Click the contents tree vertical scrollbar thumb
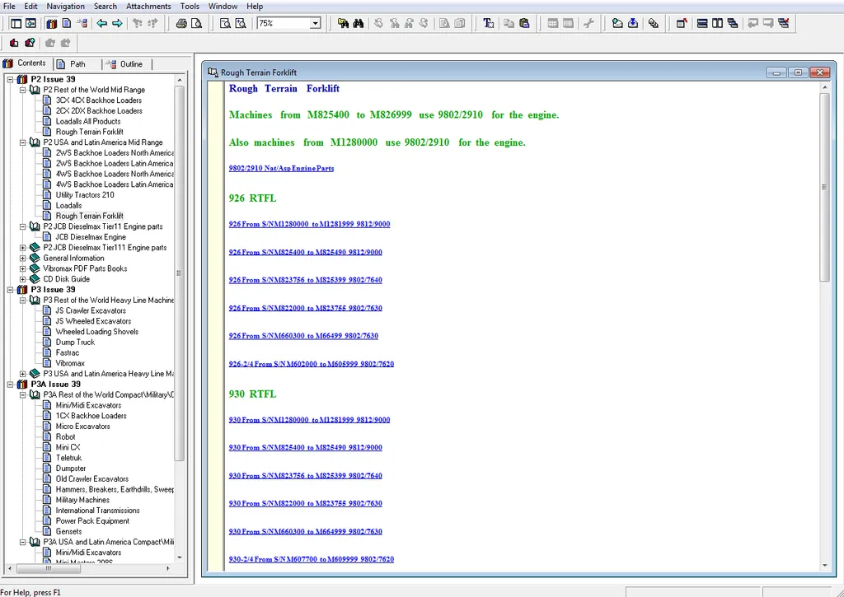The width and height of the screenshot is (844, 597). click(179, 273)
